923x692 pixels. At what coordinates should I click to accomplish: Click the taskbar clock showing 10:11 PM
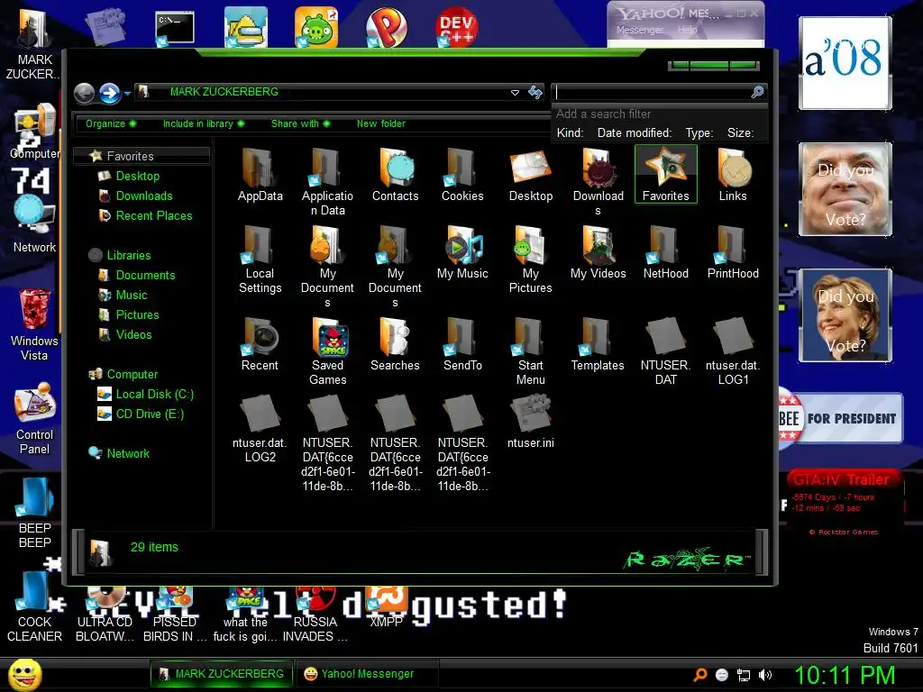coord(845,675)
